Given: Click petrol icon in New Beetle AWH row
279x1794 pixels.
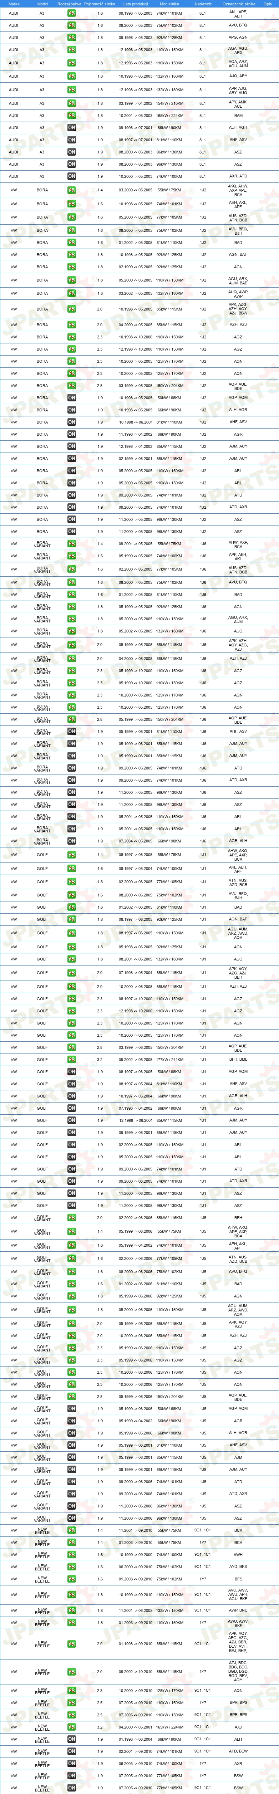Looking at the screenshot, I should (71, 1554).
